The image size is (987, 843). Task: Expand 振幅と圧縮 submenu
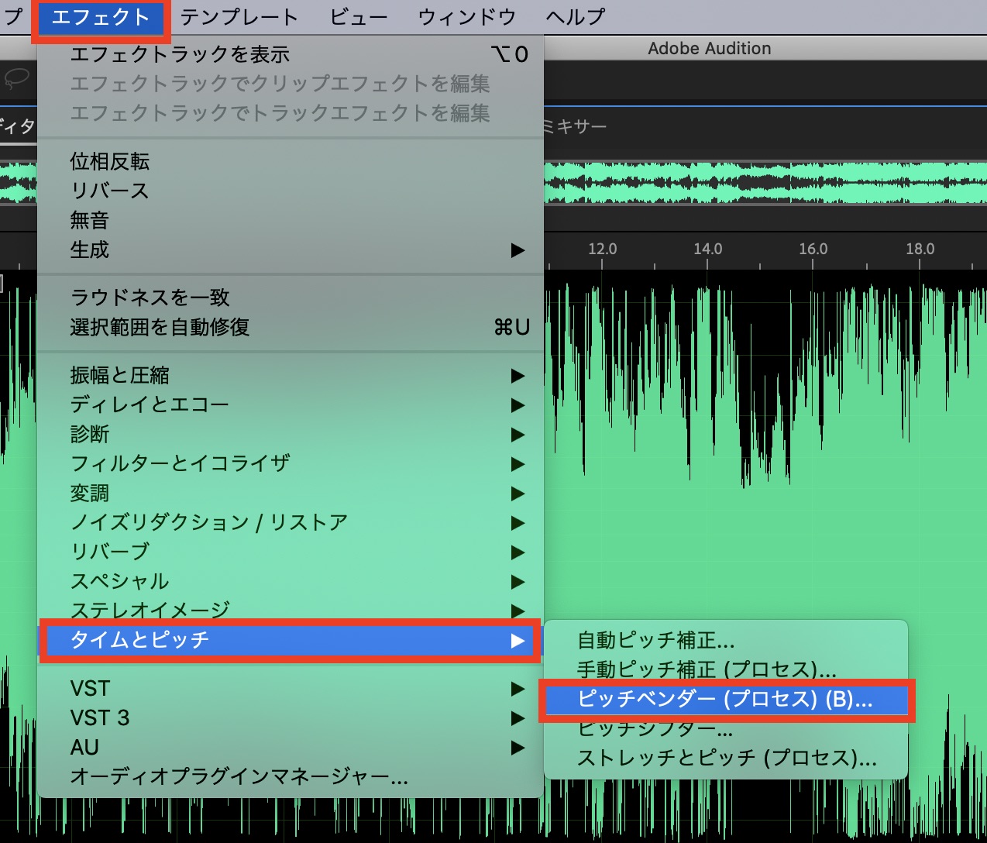[x=291, y=375]
